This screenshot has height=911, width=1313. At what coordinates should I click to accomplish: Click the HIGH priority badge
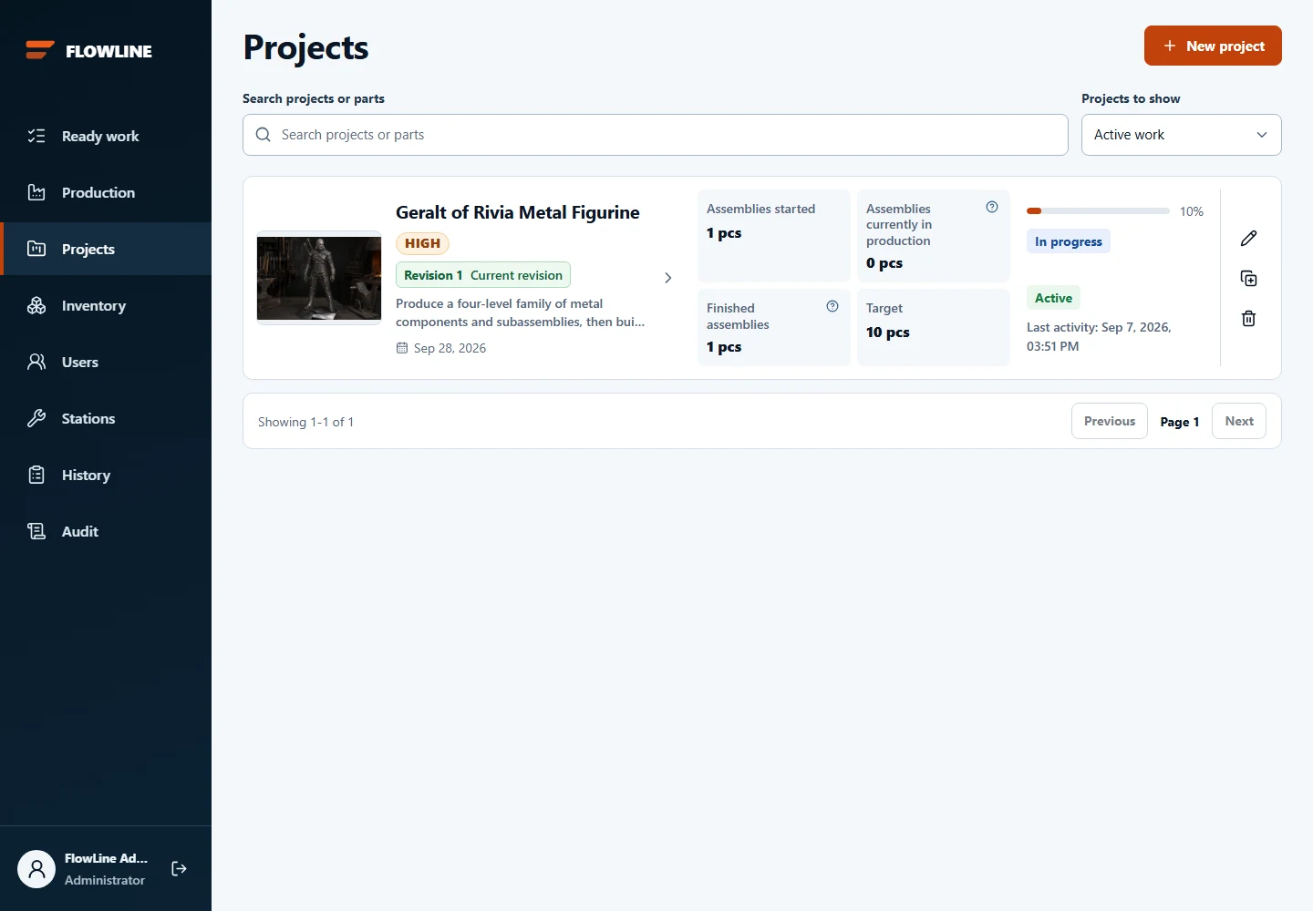click(422, 243)
